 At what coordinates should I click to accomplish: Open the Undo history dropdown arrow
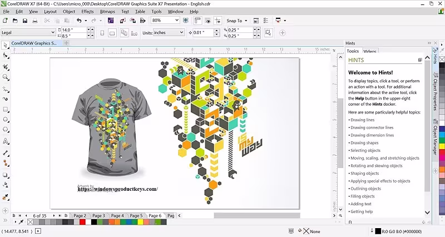coord(86,21)
